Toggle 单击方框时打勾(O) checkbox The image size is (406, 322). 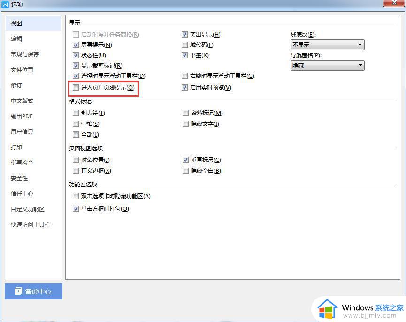coord(76,208)
